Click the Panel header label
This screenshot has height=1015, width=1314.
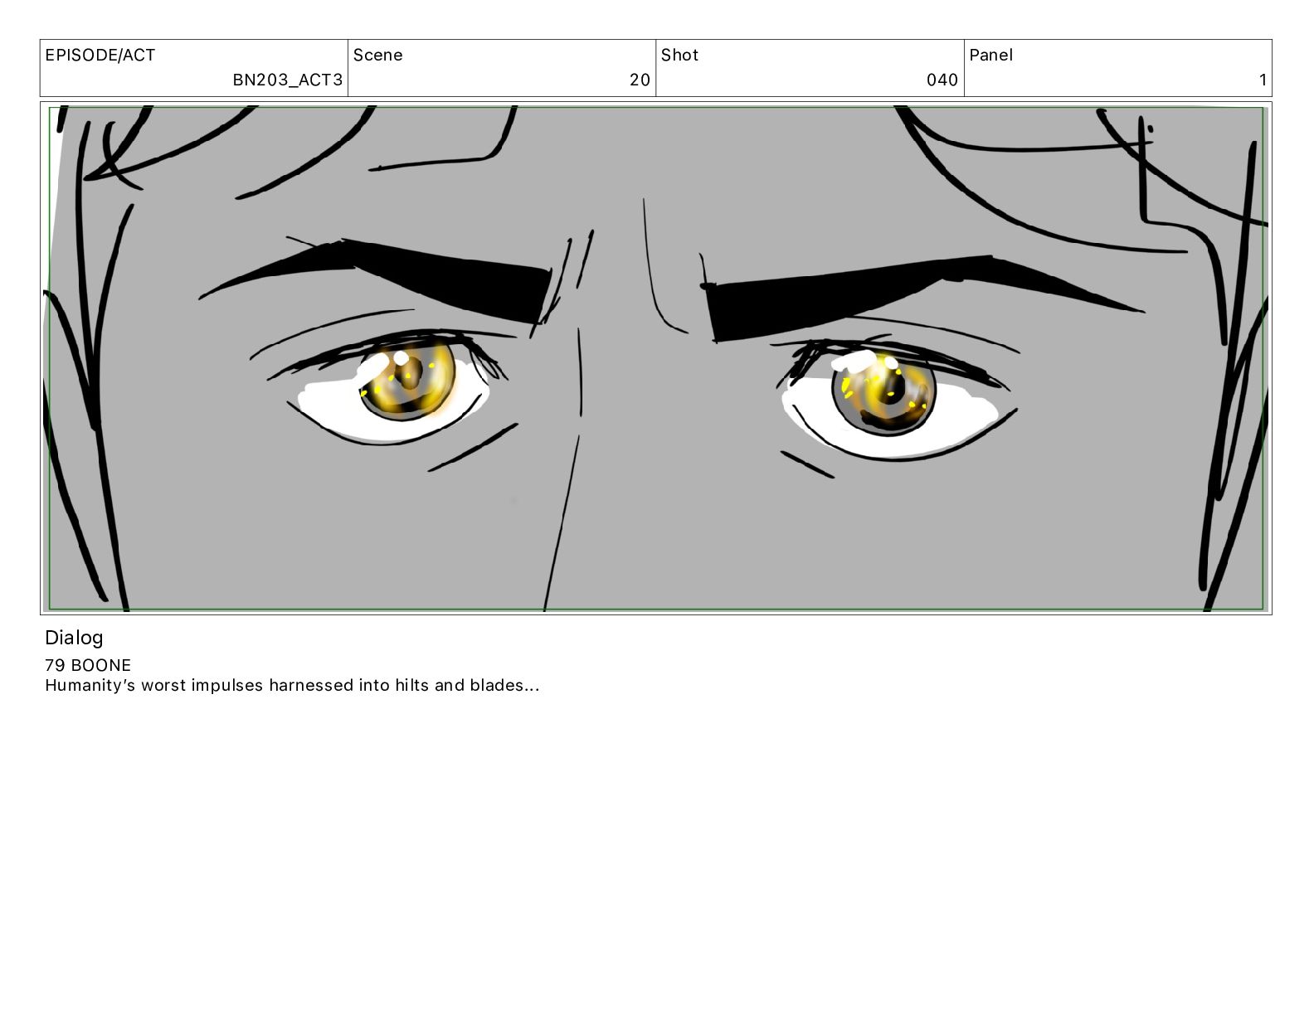click(990, 55)
